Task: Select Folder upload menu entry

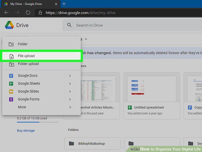Action: [x=42, y=64]
